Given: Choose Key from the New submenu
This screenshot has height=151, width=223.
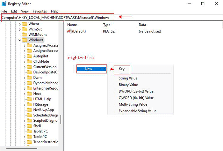Looking at the screenshot, I should click(x=121, y=69).
